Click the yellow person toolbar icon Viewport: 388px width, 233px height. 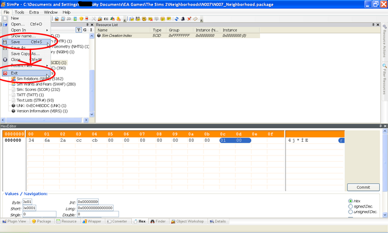(x=119, y=19)
